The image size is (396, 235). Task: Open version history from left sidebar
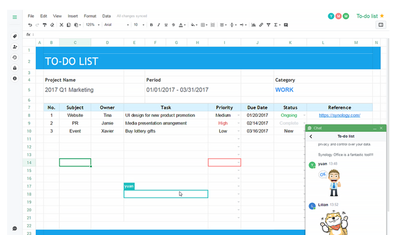[15, 57]
